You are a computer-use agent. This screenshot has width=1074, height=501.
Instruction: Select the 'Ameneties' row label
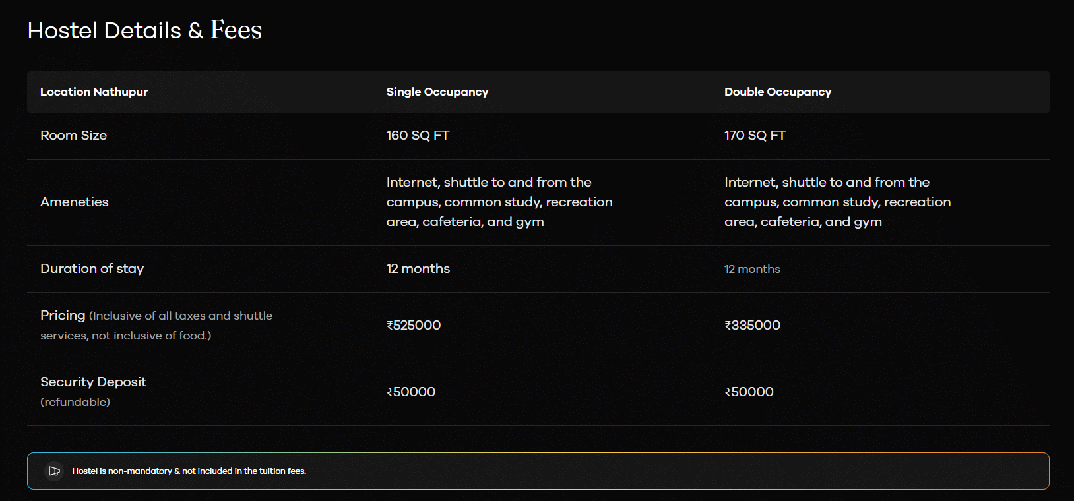click(75, 202)
